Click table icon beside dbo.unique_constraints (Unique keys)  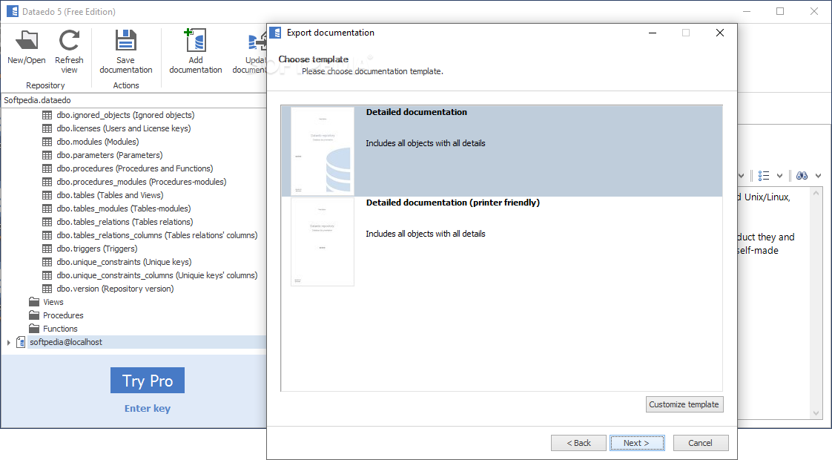(x=47, y=262)
